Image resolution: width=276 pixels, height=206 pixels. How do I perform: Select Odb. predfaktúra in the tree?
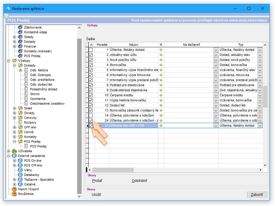point(42,80)
